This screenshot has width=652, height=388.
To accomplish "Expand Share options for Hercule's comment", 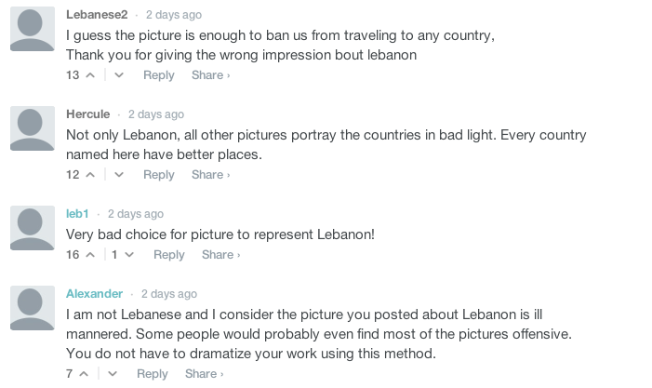I will pos(210,175).
